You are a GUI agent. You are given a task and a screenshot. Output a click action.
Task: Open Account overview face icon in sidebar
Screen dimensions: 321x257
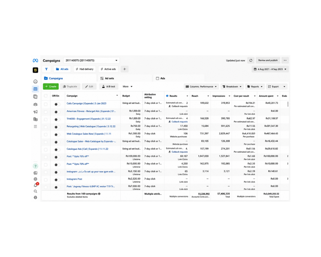coord(35,82)
